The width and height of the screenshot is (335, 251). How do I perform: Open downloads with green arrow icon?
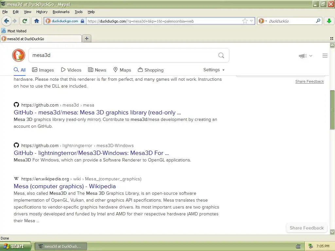(329, 21)
